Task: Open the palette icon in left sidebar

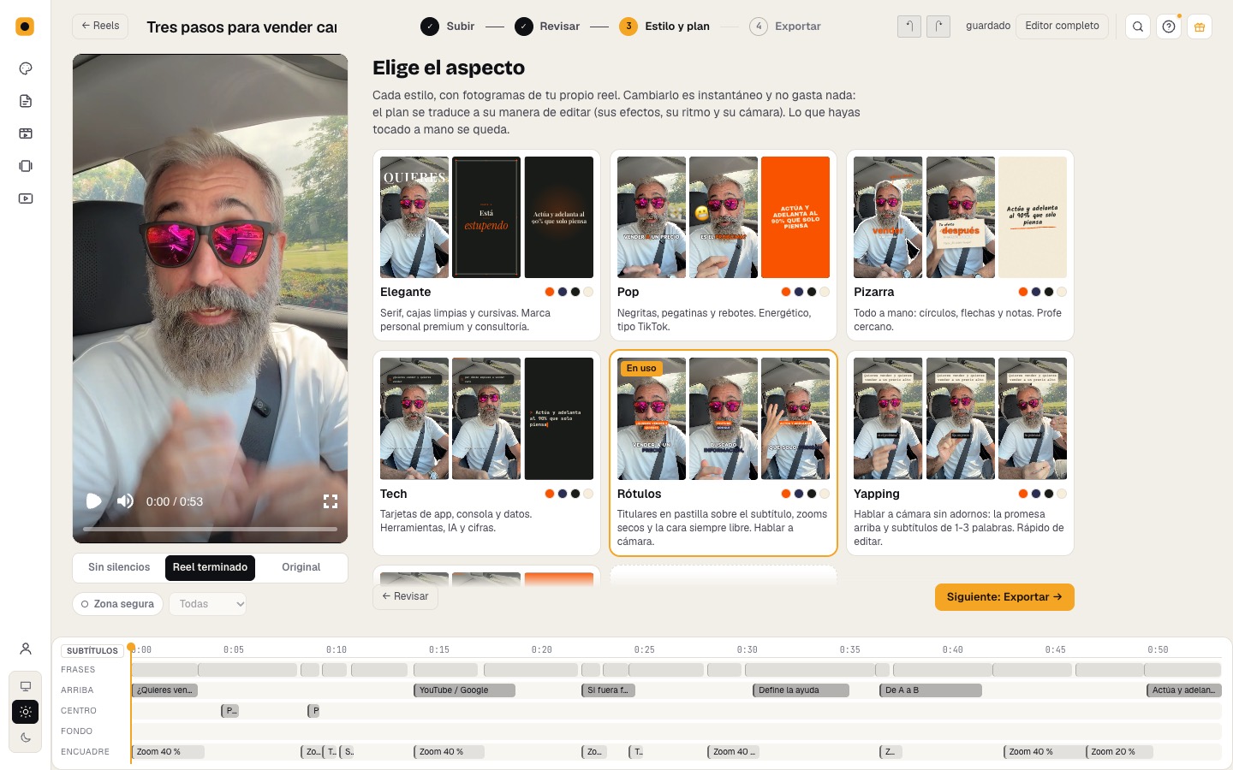Action: [x=26, y=68]
